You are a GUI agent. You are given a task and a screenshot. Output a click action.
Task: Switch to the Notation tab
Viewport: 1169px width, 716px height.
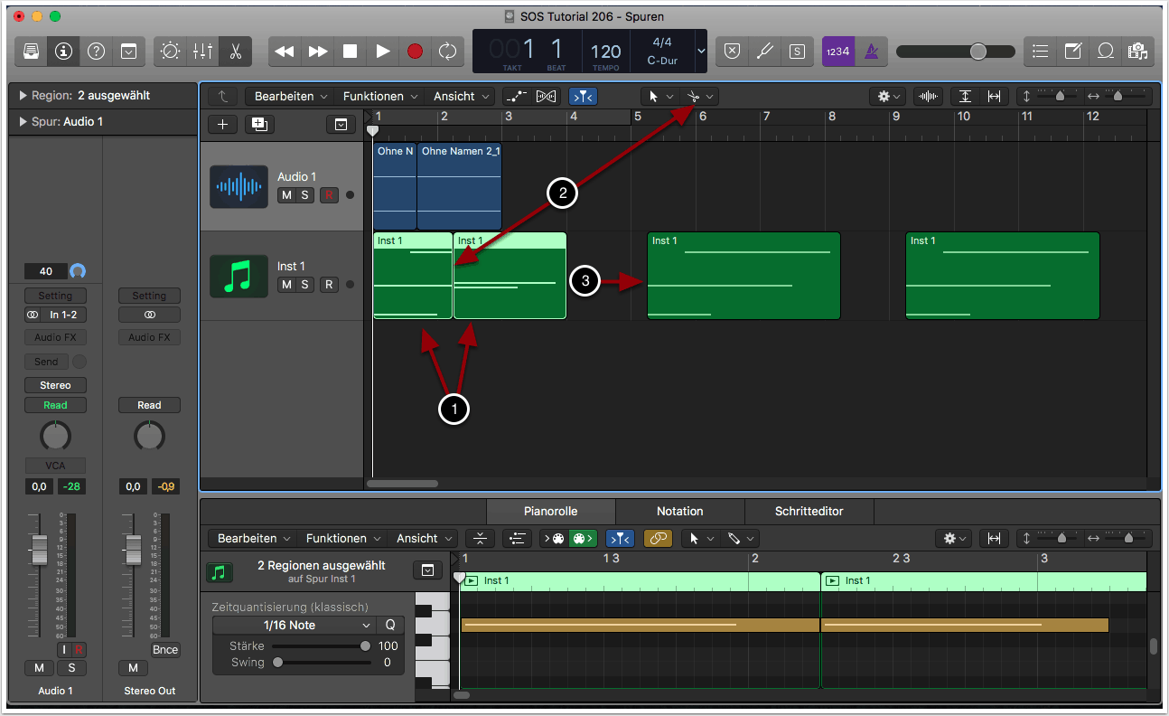click(679, 512)
